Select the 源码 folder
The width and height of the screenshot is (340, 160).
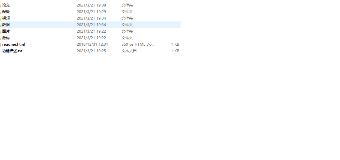pyautogui.click(x=6, y=38)
